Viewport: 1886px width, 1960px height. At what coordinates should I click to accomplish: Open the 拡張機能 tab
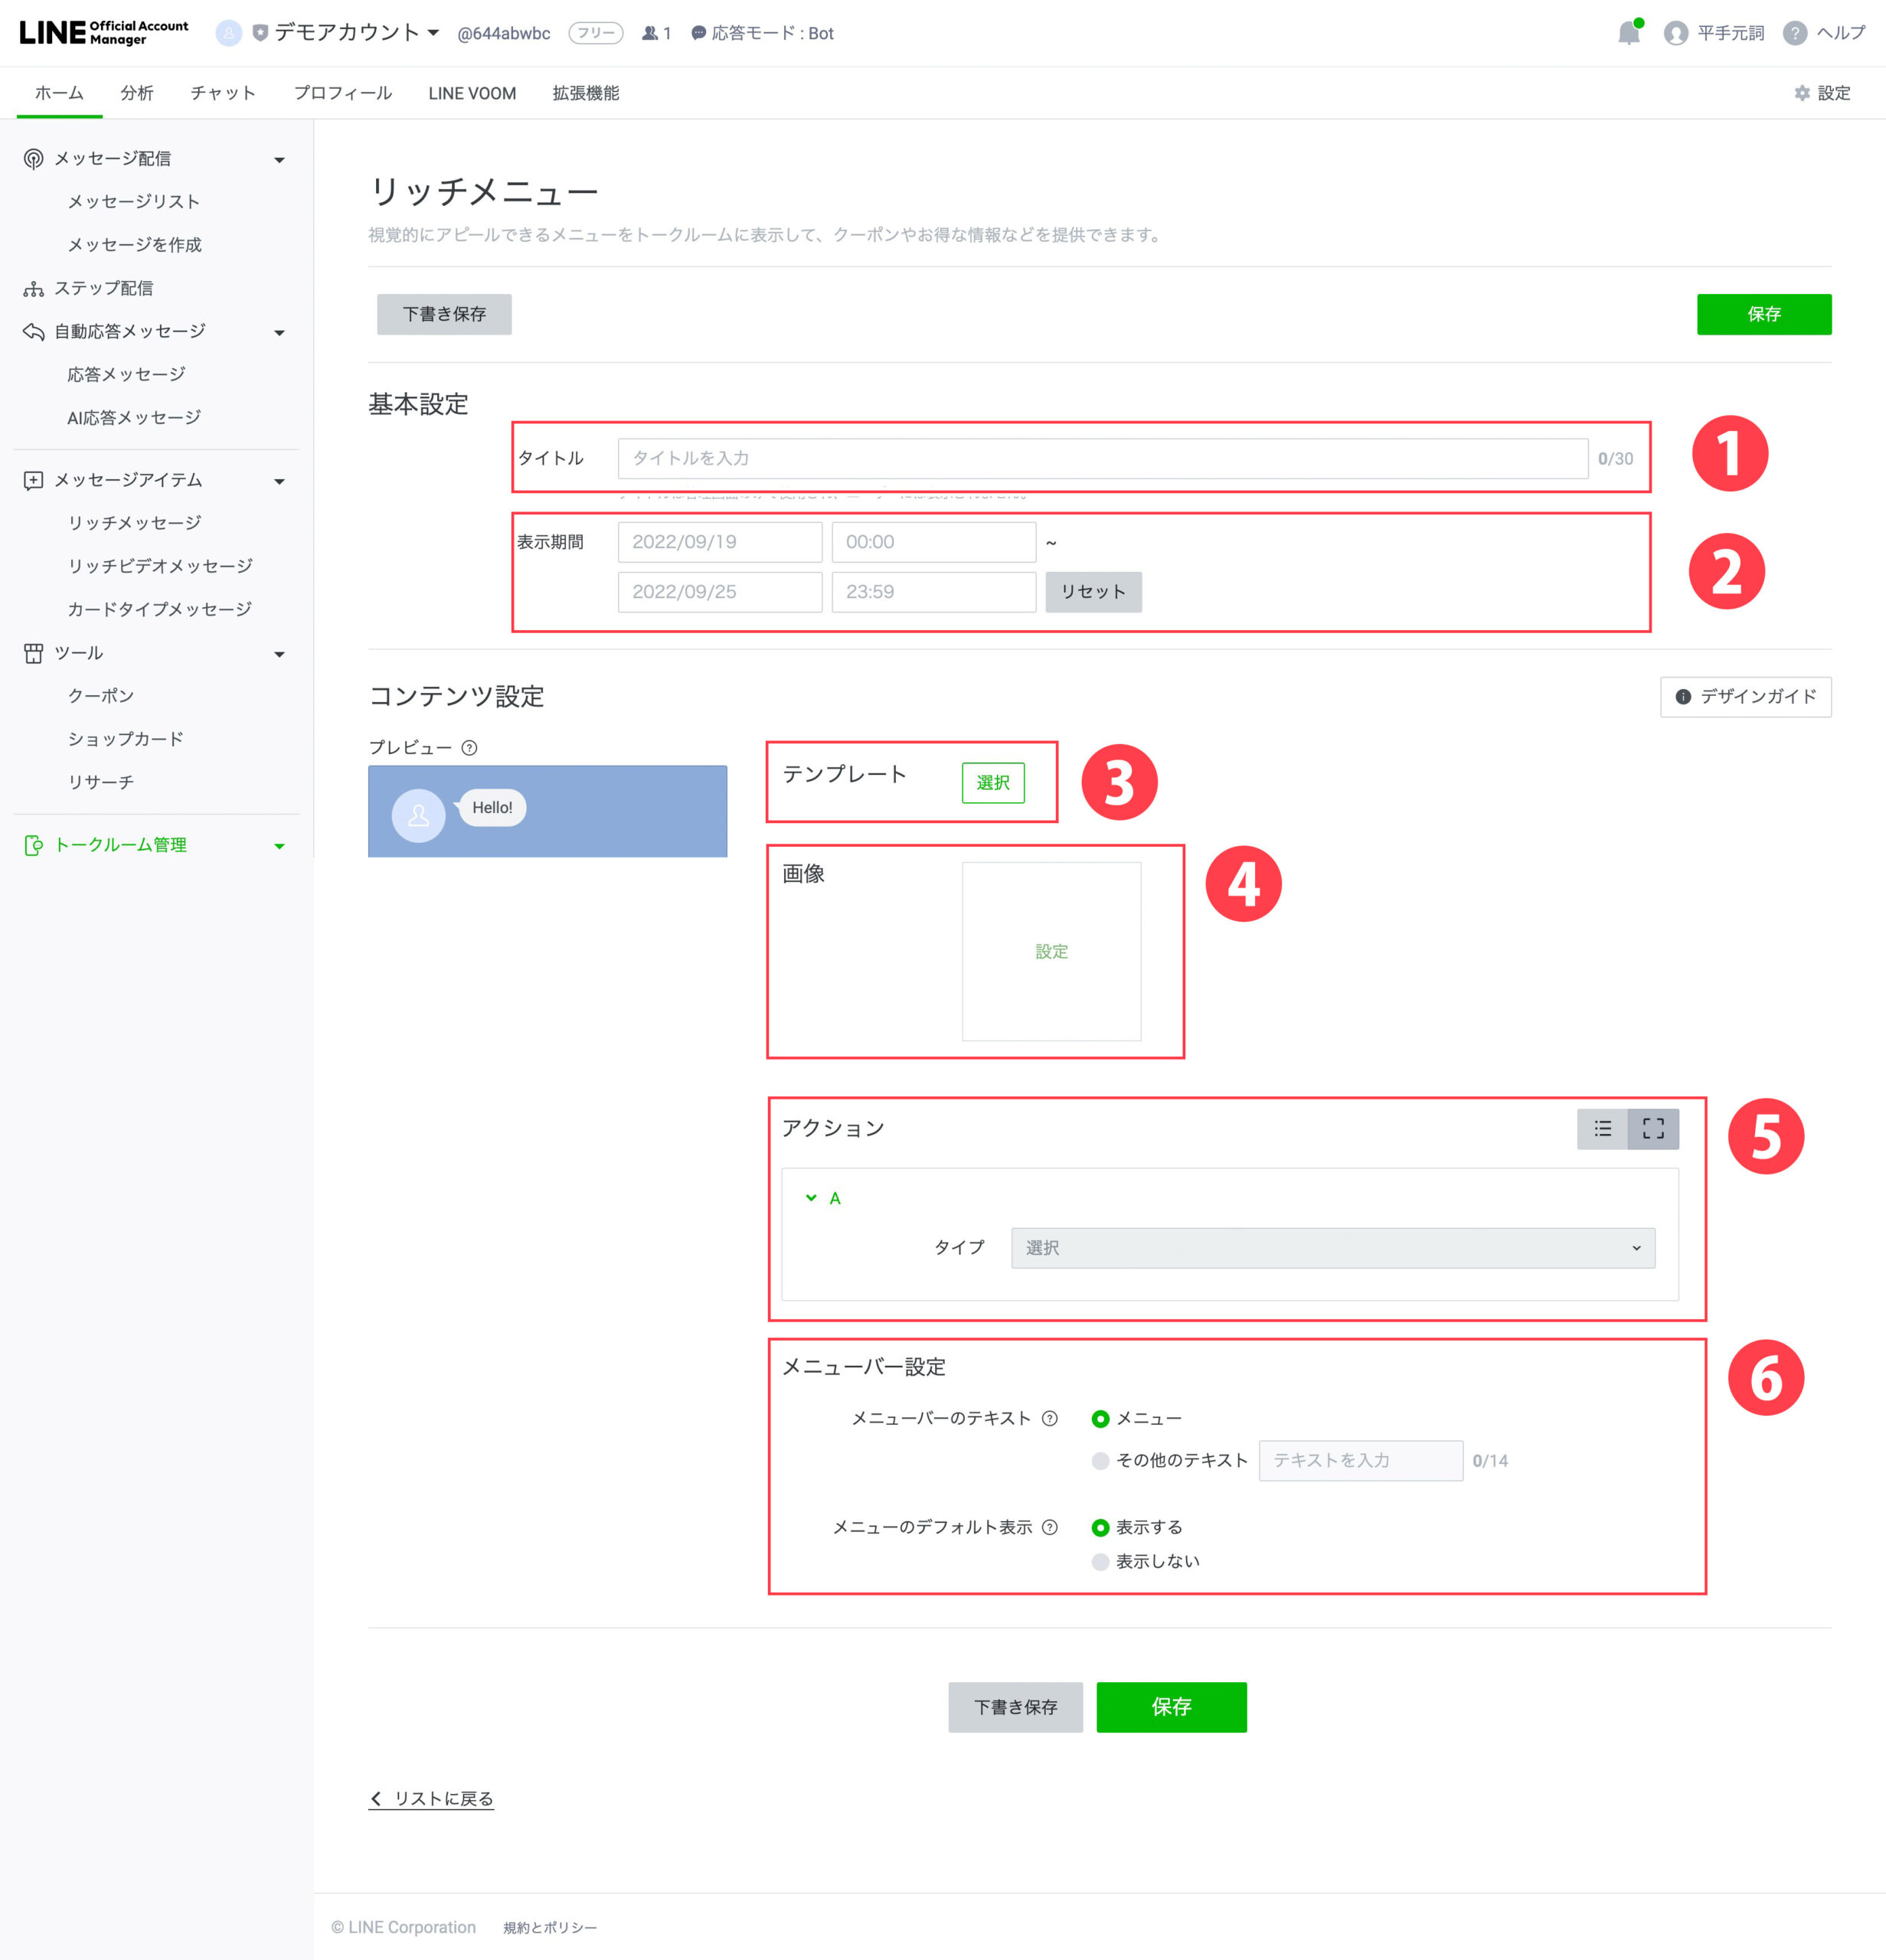tap(586, 93)
